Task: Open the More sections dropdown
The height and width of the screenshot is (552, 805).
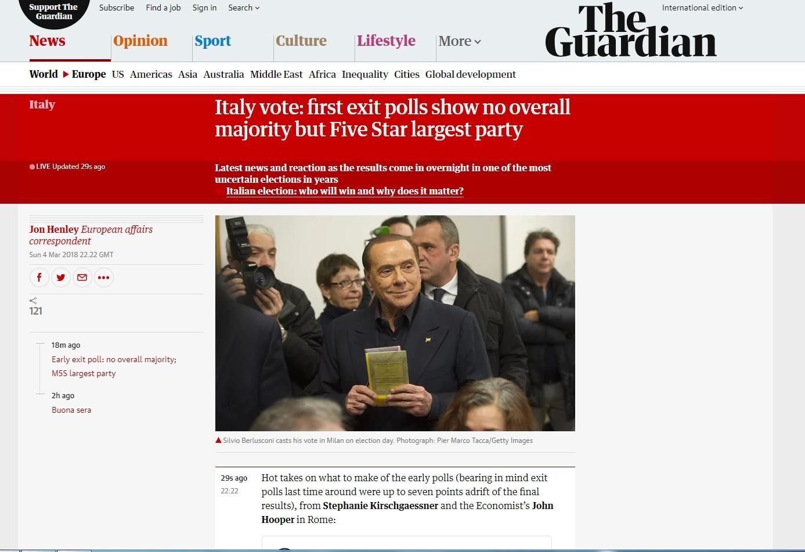Action: [460, 41]
